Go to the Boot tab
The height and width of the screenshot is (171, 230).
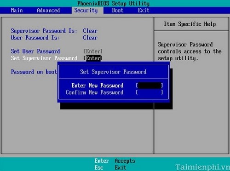click(118, 11)
